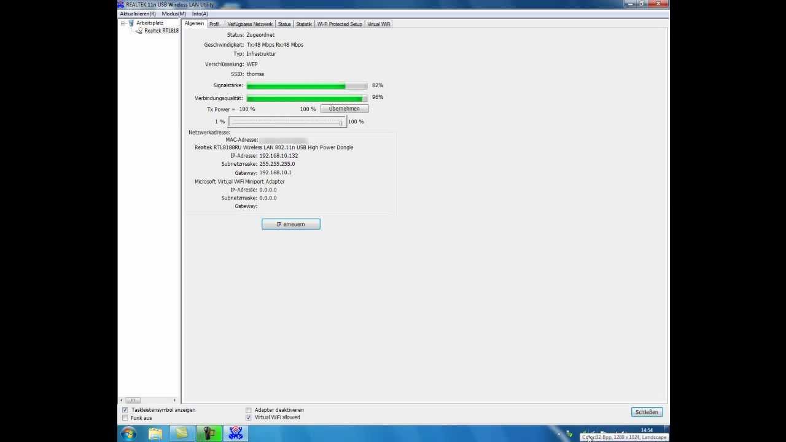Click the Signalstärke progress bar
The height and width of the screenshot is (442, 786).
[307, 86]
